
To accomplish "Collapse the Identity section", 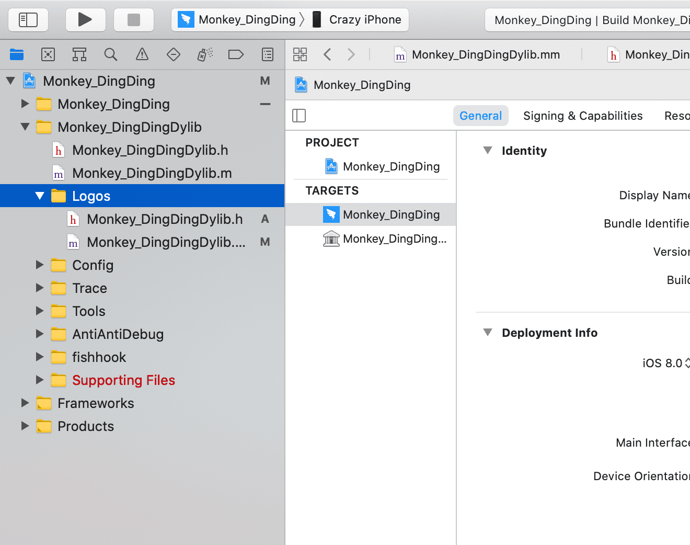I will (x=488, y=151).
